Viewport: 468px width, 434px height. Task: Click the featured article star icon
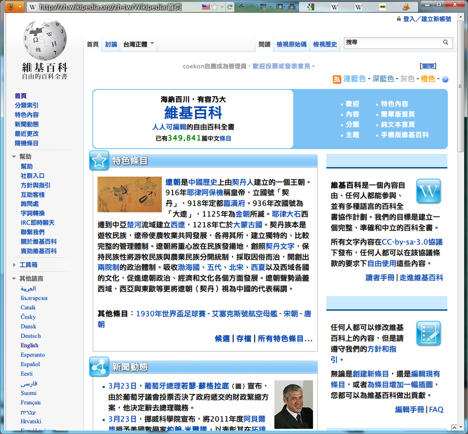click(x=99, y=161)
